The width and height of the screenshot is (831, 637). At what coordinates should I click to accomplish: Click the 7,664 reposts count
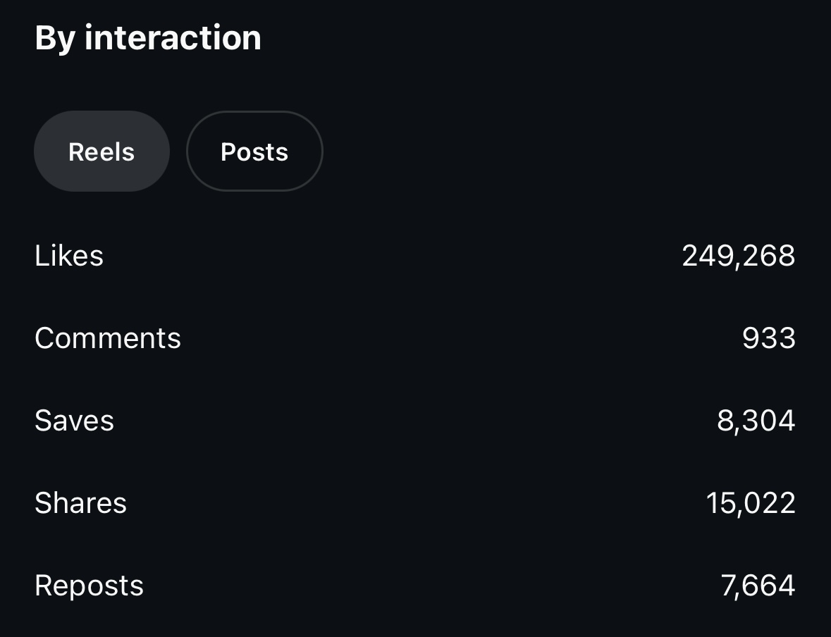pyautogui.click(x=758, y=586)
